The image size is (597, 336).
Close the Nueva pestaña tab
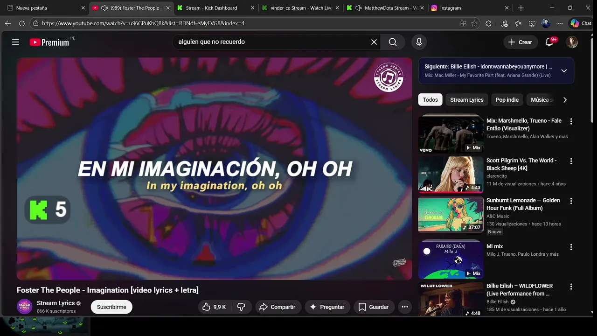(83, 8)
